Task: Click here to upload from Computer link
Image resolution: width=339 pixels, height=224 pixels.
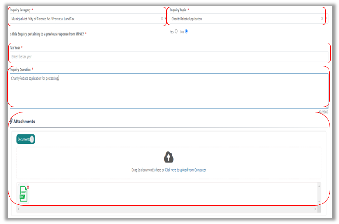Action: tap(185, 170)
